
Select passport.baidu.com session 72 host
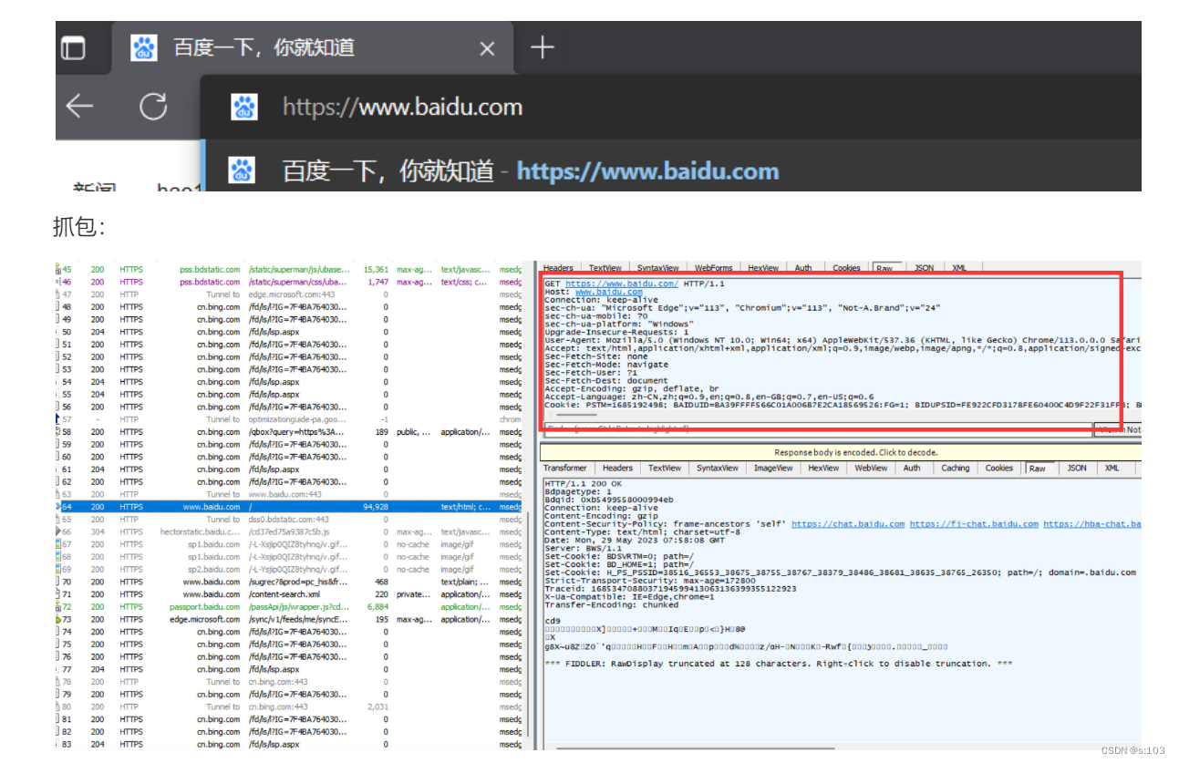pos(204,607)
